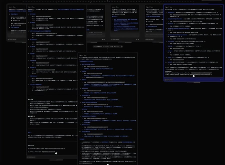The image size is (225, 165).
Task: Collapse the selected blue-bordered agent node
Action: pos(221,7)
